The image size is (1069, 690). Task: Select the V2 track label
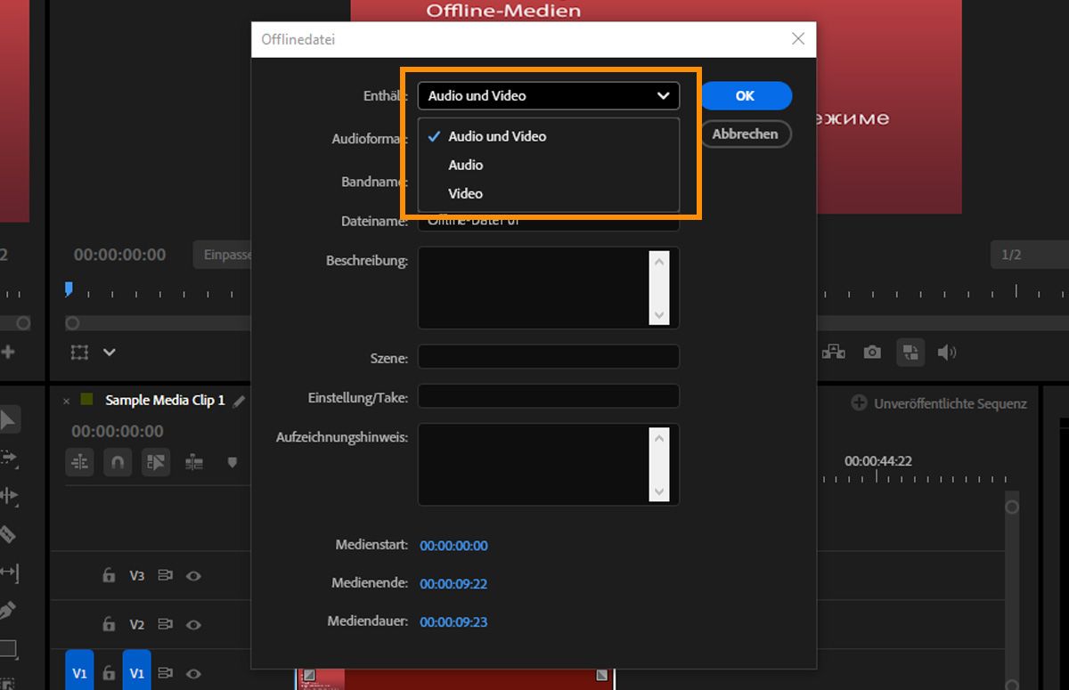click(136, 625)
